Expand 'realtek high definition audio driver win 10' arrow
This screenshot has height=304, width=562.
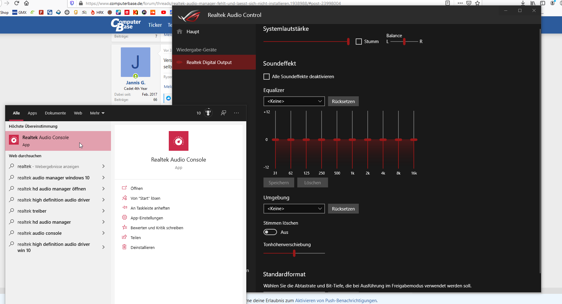103,247
